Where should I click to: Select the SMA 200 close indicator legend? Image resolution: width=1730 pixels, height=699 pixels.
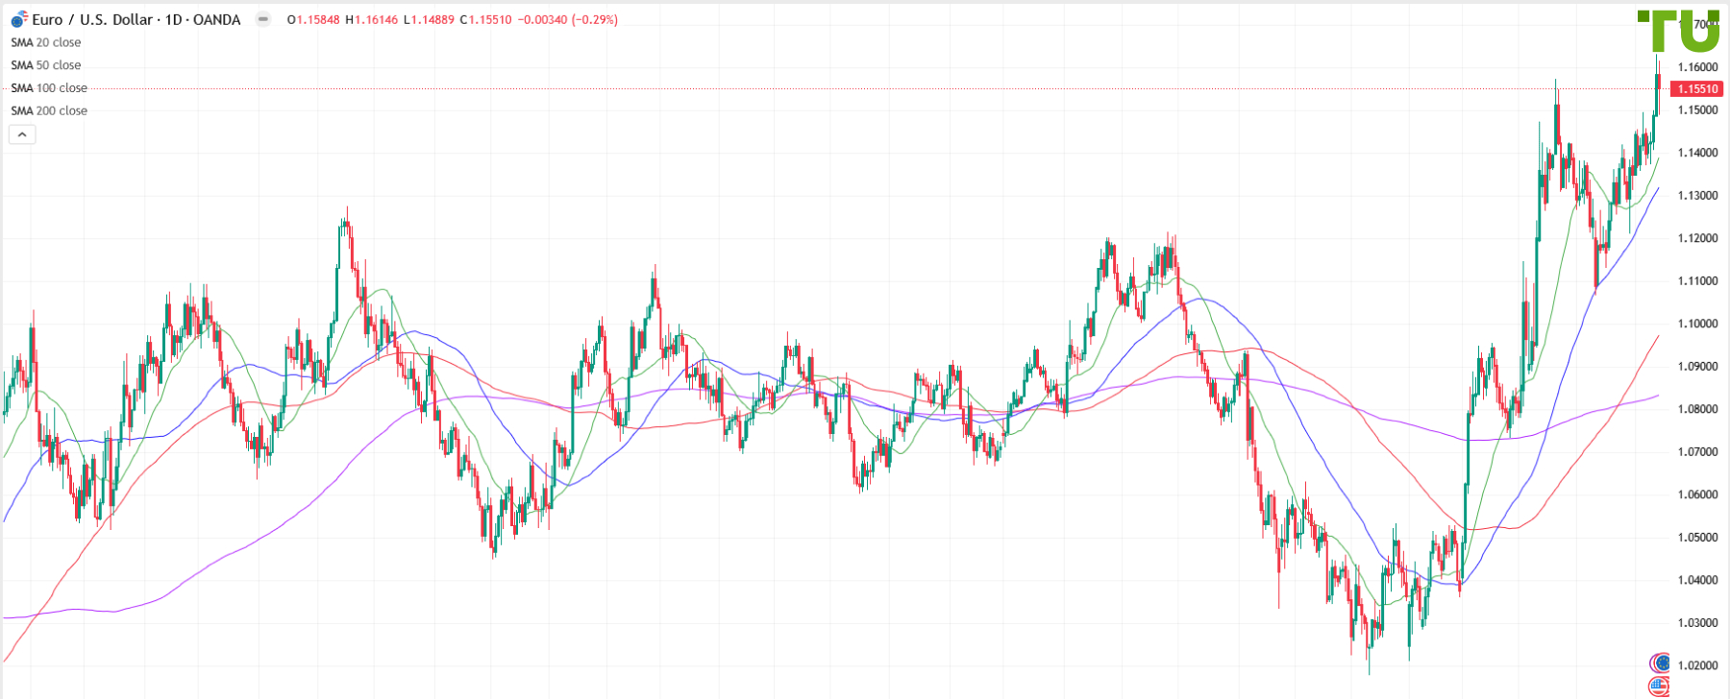pos(49,111)
